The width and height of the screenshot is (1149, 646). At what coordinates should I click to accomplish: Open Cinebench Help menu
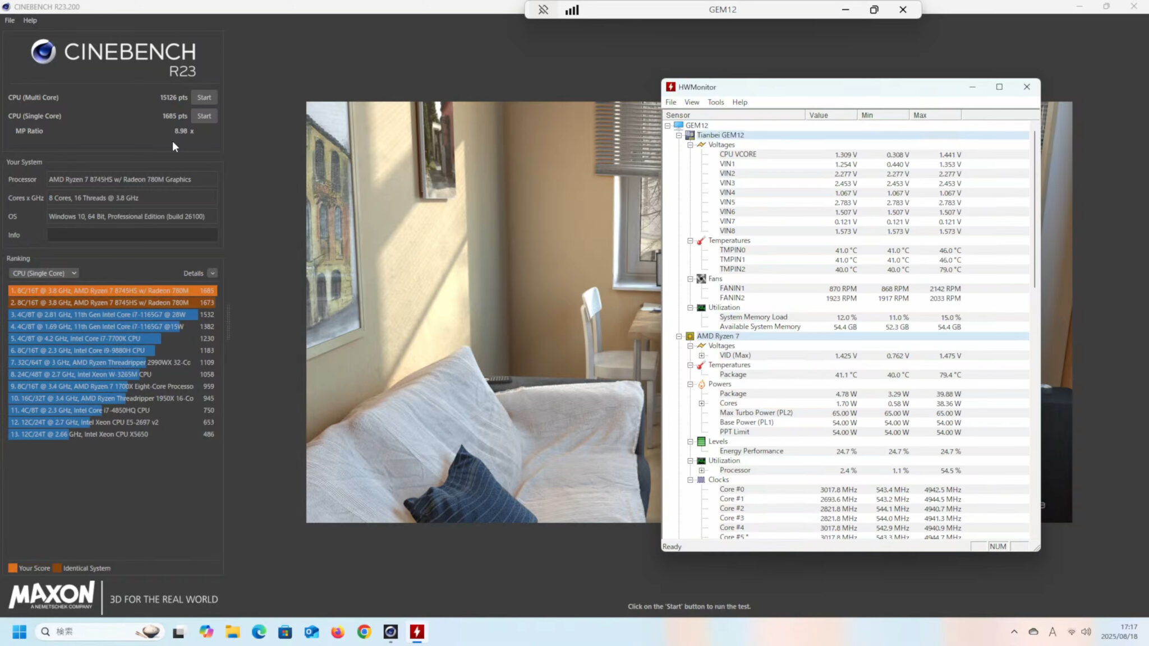coord(30,20)
